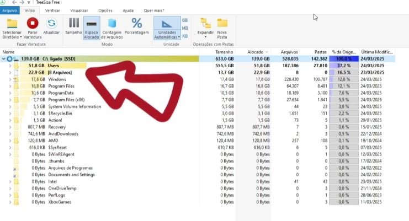Click the drive icon of C:\ root
409x221 pixels.
pos(16,59)
